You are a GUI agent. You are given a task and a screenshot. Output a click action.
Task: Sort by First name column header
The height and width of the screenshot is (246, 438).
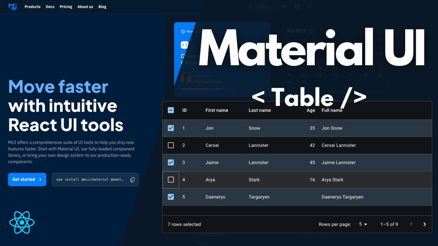click(217, 110)
